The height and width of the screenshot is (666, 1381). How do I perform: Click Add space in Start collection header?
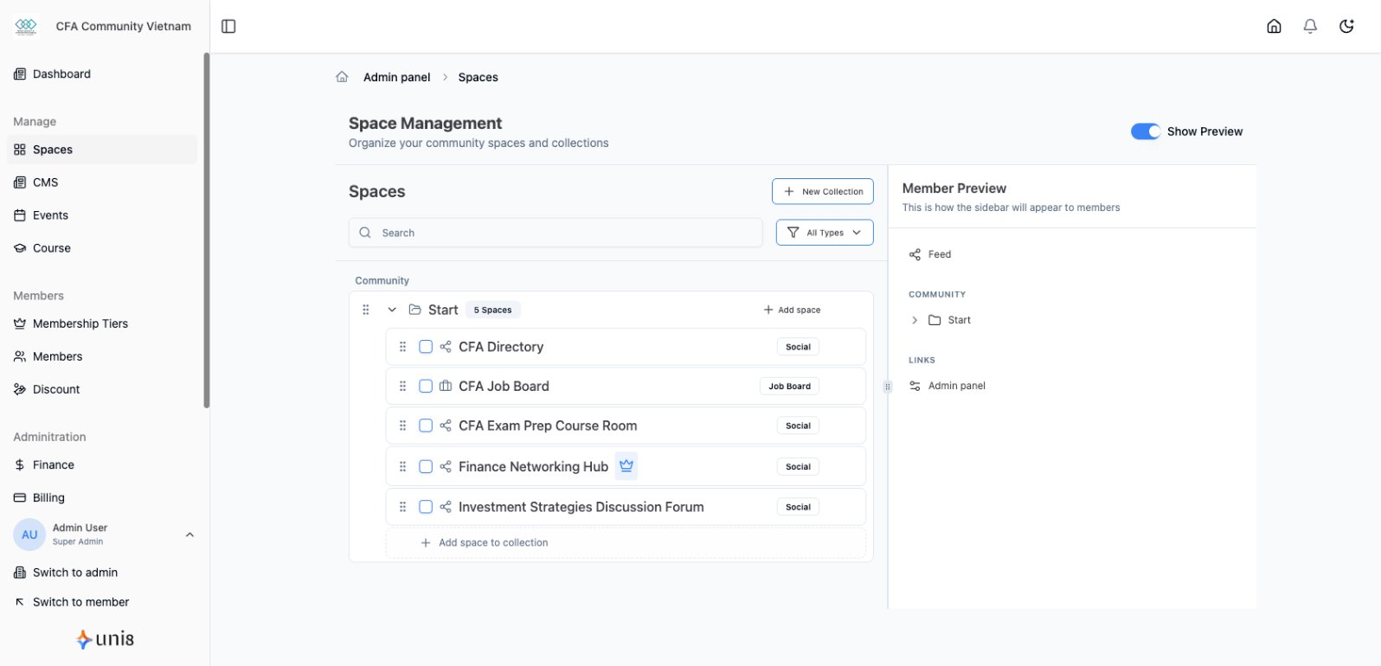pyautogui.click(x=792, y=310)
